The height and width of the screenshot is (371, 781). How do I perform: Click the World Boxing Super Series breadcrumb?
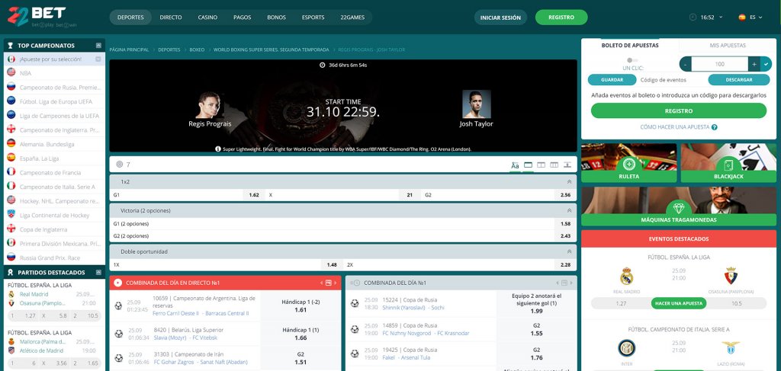pos(272,50)
